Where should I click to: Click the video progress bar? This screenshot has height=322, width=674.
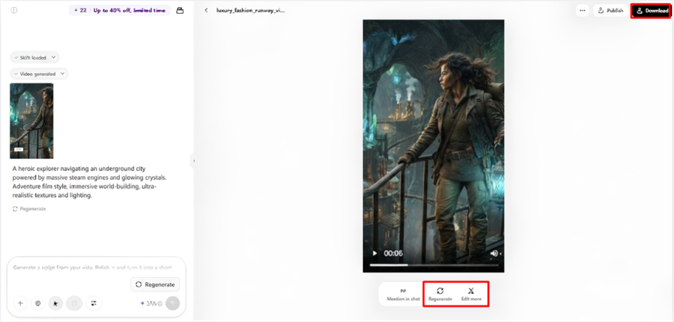pos(434,265)
